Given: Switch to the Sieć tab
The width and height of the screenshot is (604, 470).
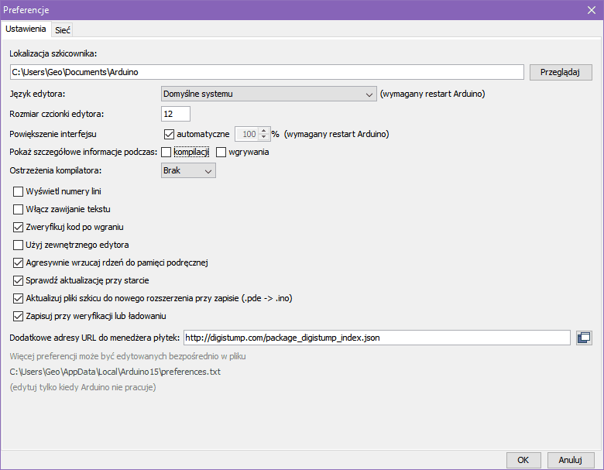Looking at the screenshot, I should tap(63, 29).
